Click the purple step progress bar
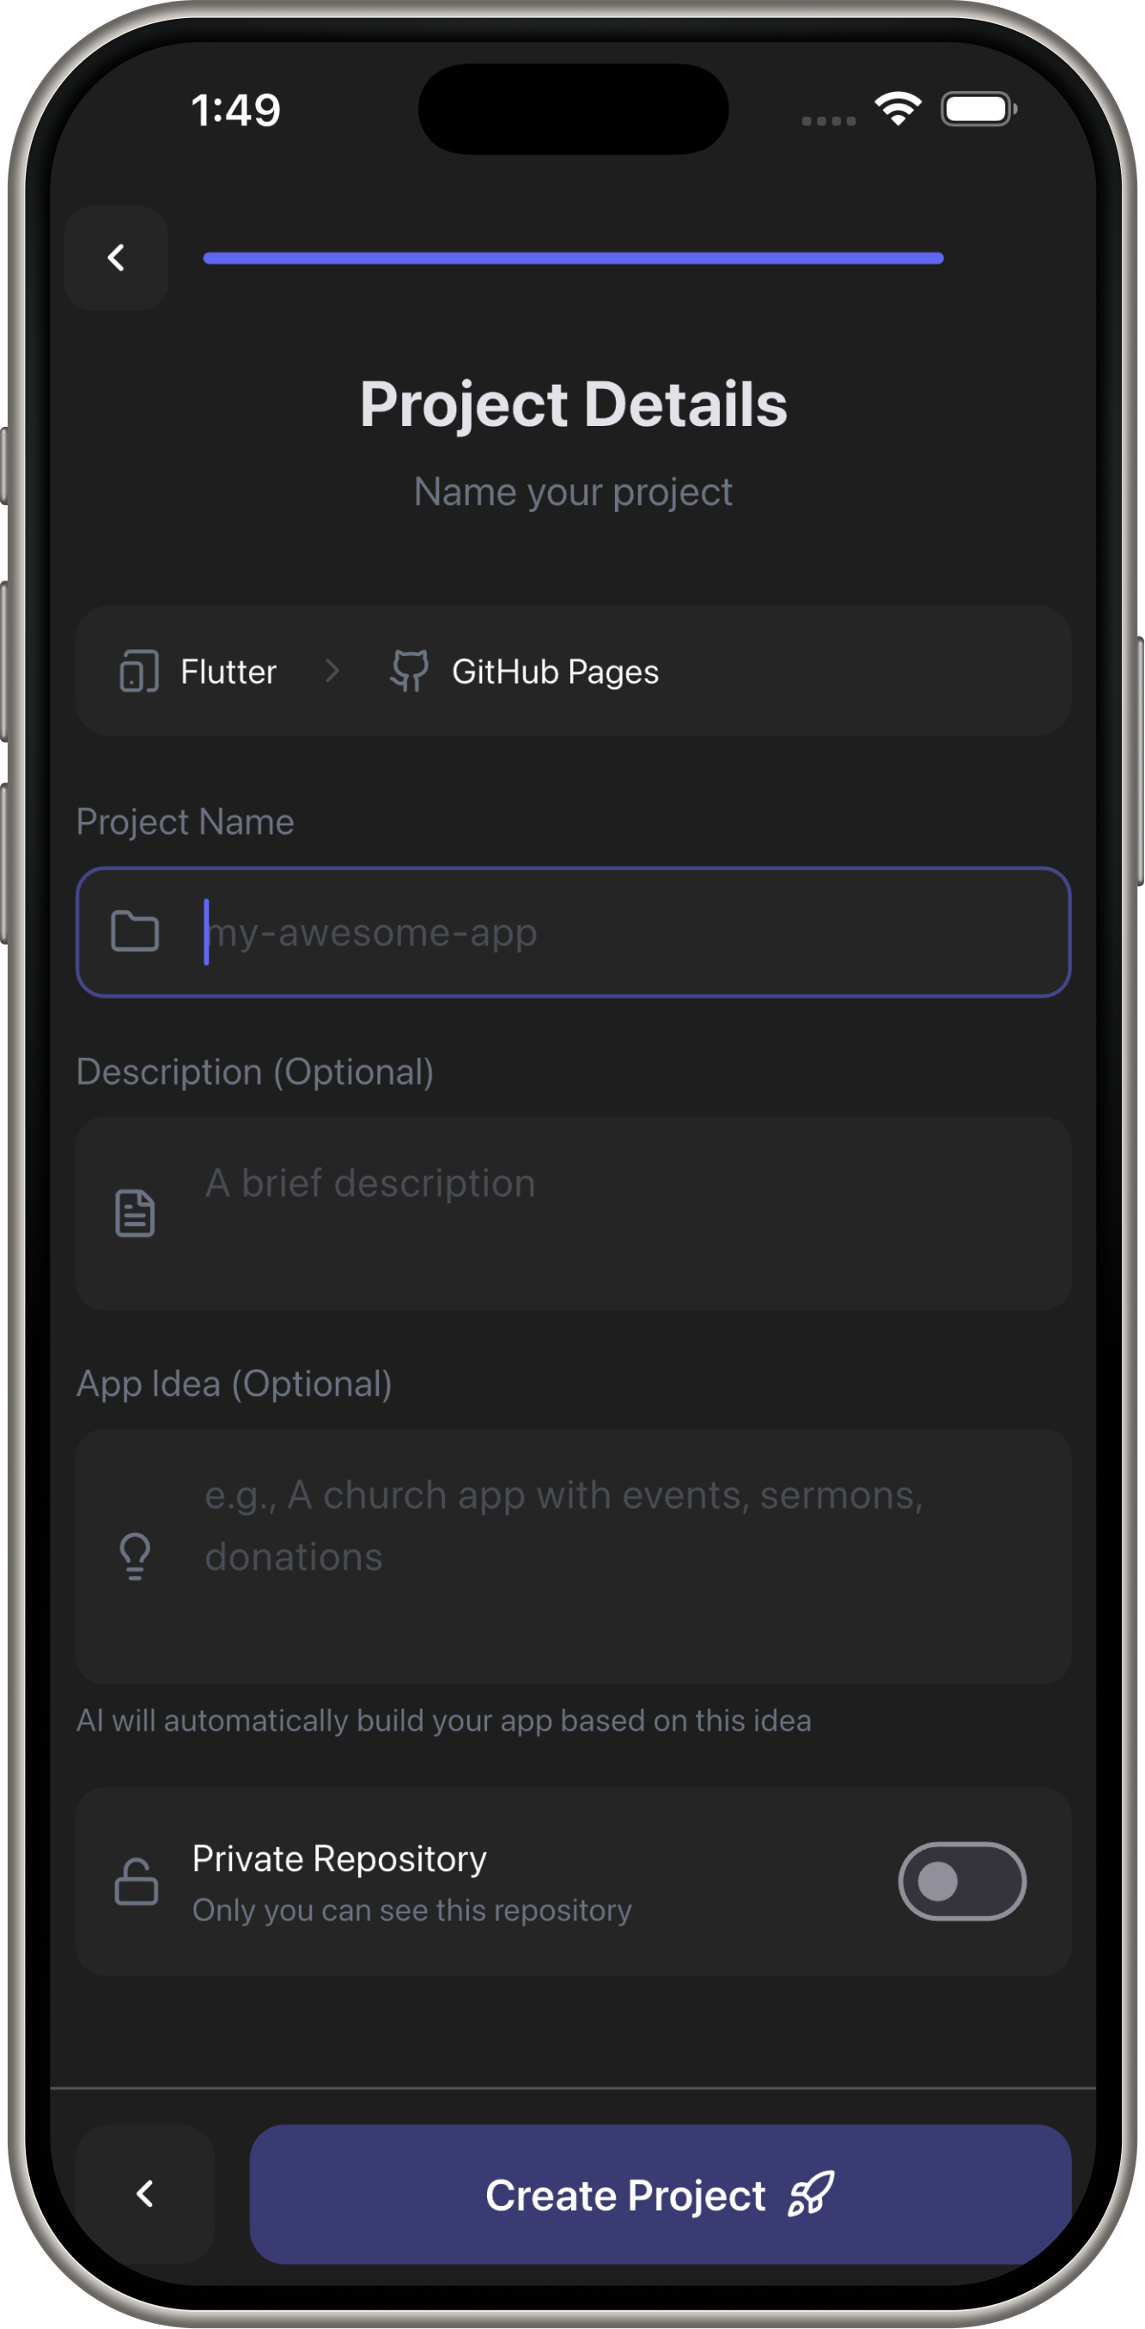Viewport: 1145px width, 2329px height. coord(574,258)
